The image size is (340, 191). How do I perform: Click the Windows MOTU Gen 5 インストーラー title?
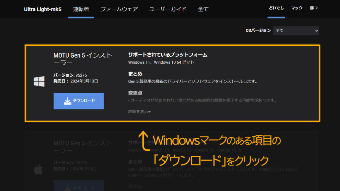(x=83, y=59)
